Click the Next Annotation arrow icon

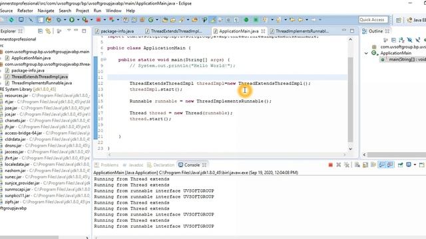click(265, 20)
